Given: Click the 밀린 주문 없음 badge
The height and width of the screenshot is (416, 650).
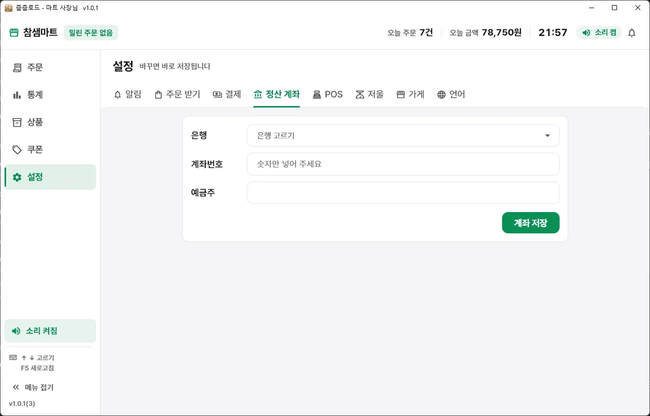Looking at the screenshot, I should pos(91,32).
